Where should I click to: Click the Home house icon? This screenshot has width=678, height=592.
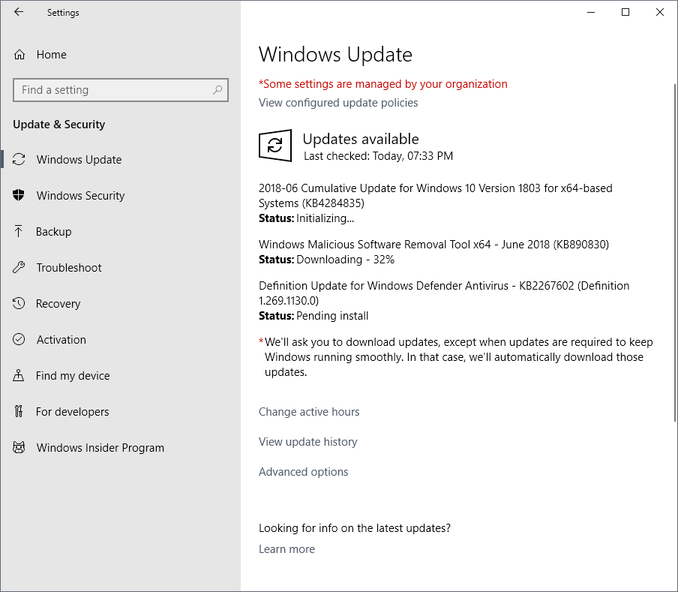pos(19,55)
